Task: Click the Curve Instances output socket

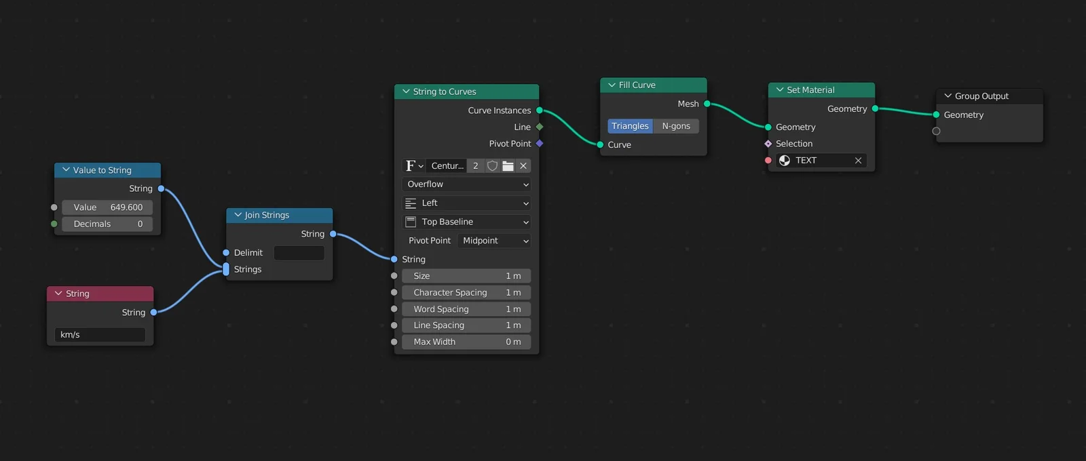Action: 540,111
